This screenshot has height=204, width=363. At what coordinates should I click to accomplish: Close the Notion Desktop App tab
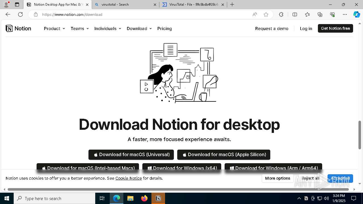pos(87,5)
